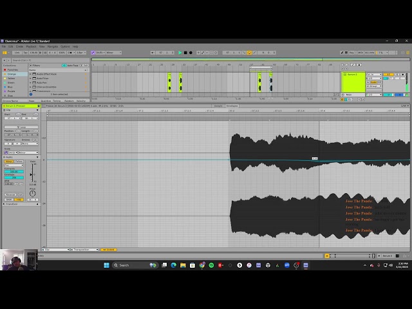The width and height of the screenshot is (412, 309).
Task: Click the Link button
Action: 17,53
